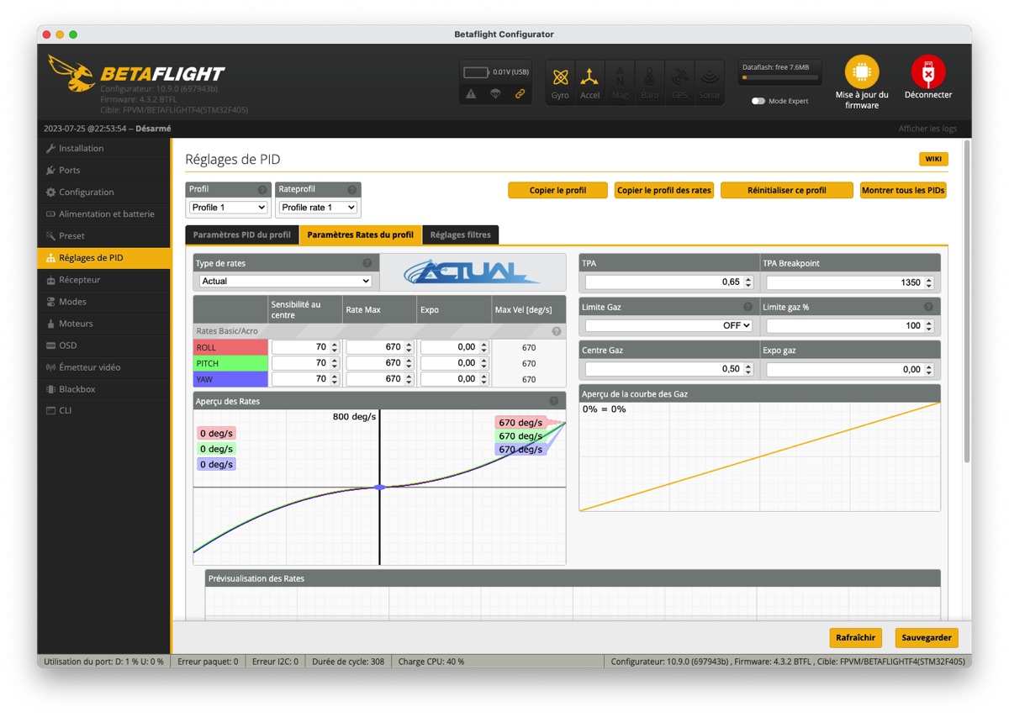Toggle the Mode Expert switch

758,101
